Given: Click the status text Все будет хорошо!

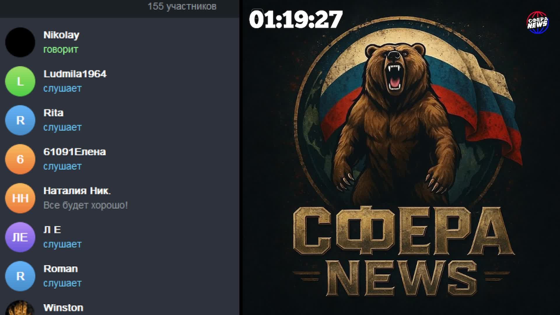Looking at the screenshot, I should tap(85, 205).
